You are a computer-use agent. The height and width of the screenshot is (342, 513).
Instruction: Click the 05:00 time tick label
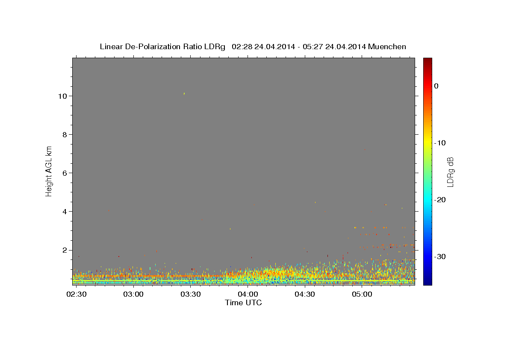(x=362, y=295)
